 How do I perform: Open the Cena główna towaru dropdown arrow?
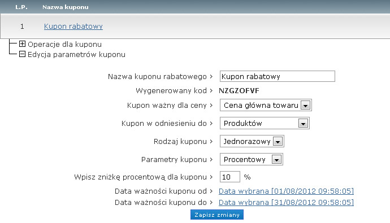[x=305, y=106]
